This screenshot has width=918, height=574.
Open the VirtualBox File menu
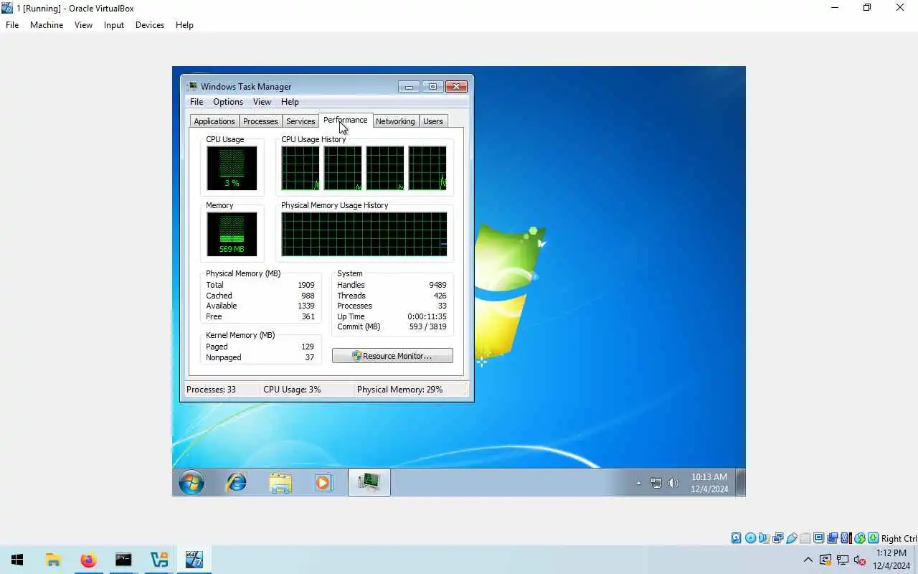coord(12,24)
